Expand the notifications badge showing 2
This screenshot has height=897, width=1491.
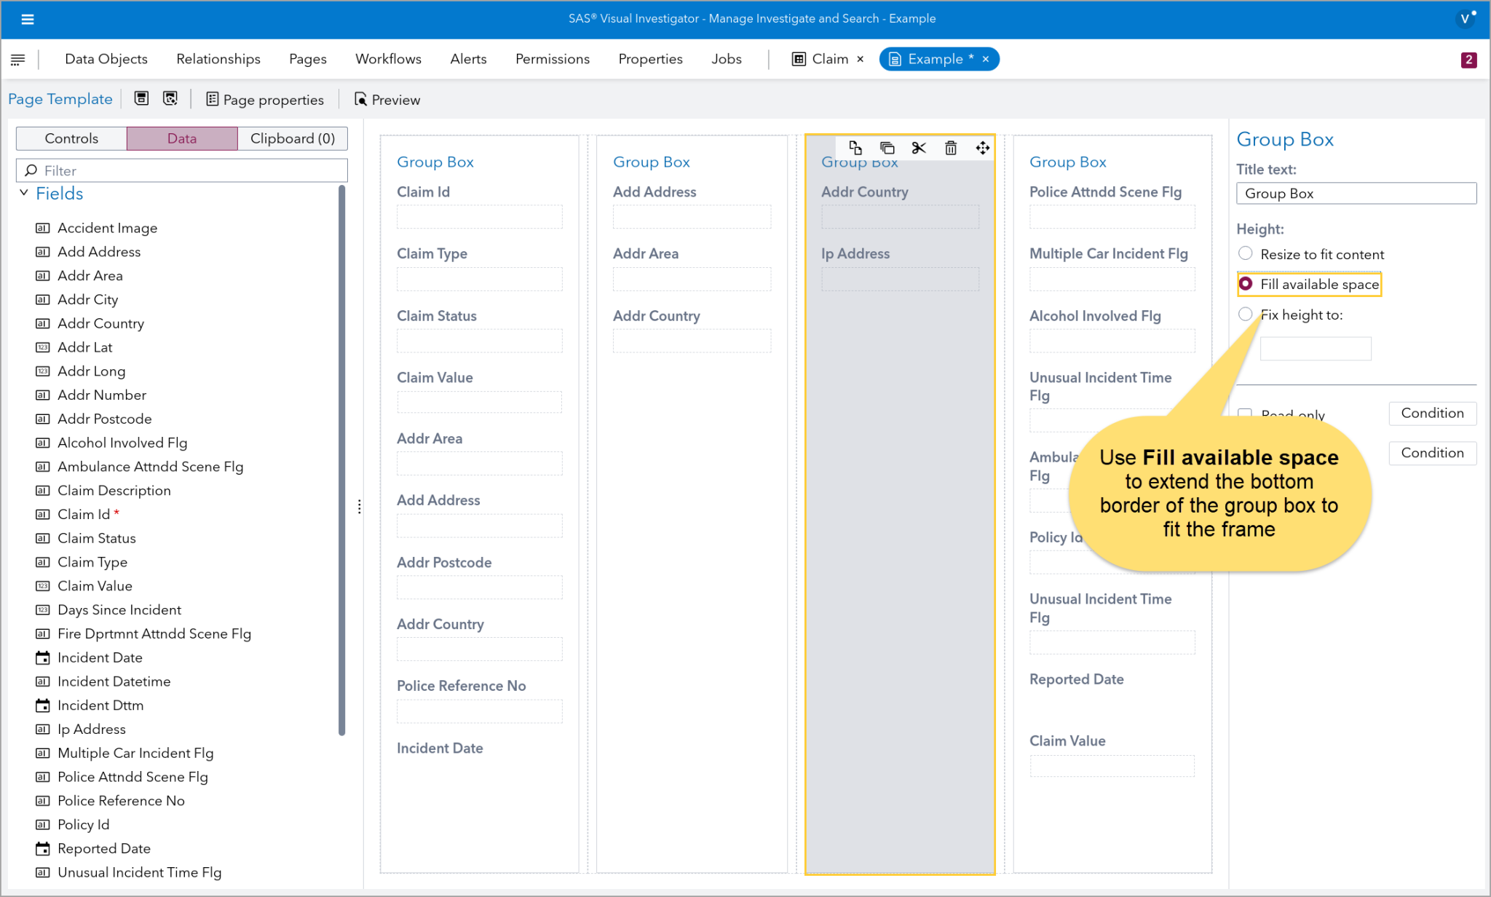tap(1470, 59)
